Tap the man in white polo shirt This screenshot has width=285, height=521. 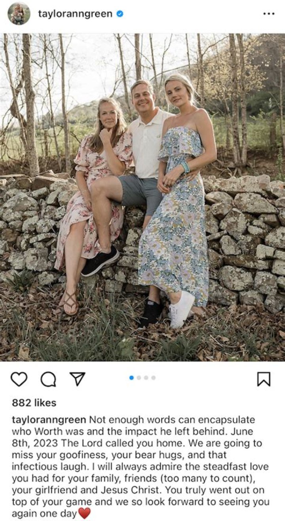[x=144, y=151]
